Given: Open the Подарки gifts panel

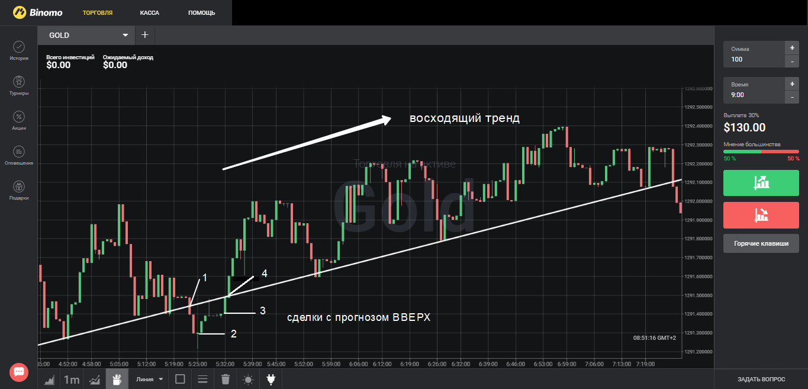Looking at the screenshot, I should [19, 191].
